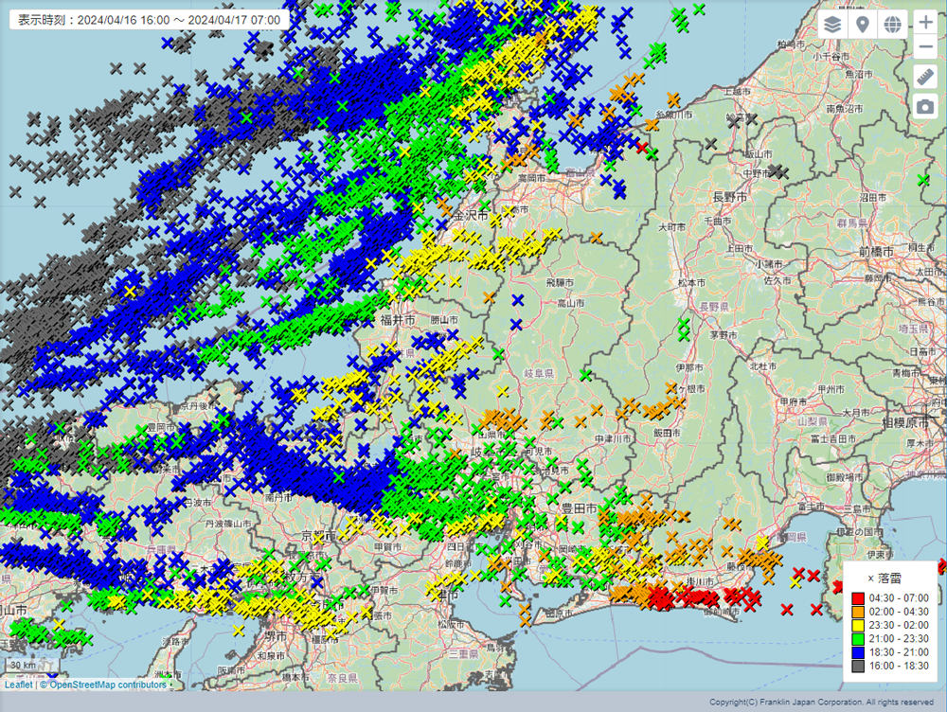The height and width of the screenshot is (712, 947).
Task: Click the 金沢市 city label on map
Action: coord(471,216)
